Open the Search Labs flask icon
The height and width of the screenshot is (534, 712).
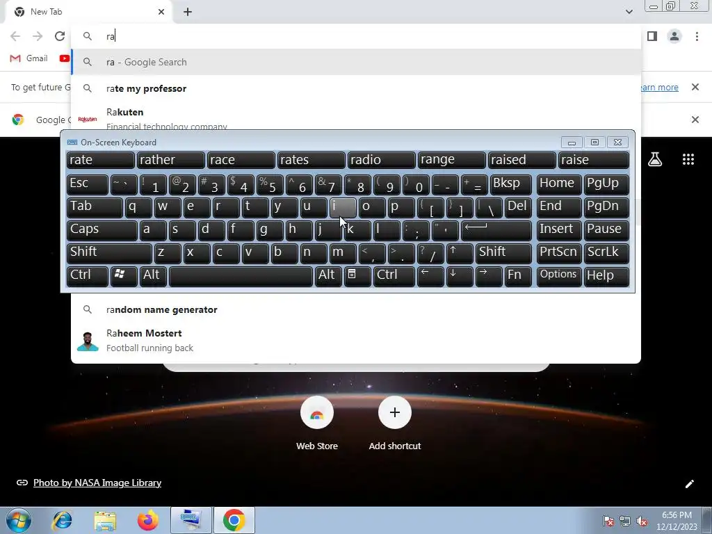pyautogui.click(x=655, y=159)
